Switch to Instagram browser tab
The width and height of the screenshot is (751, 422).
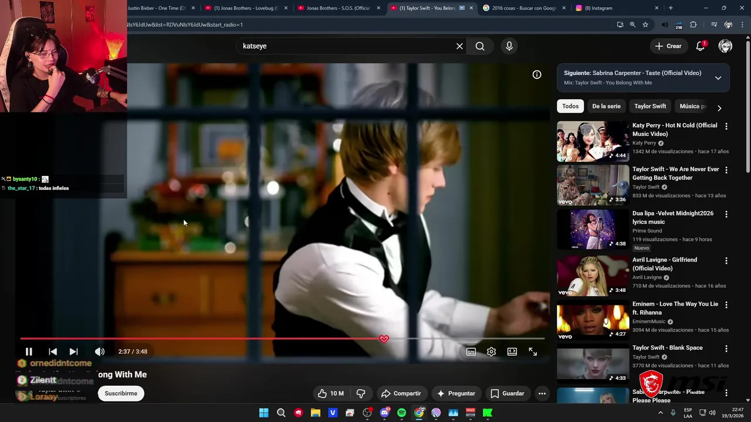pos(616,8)
